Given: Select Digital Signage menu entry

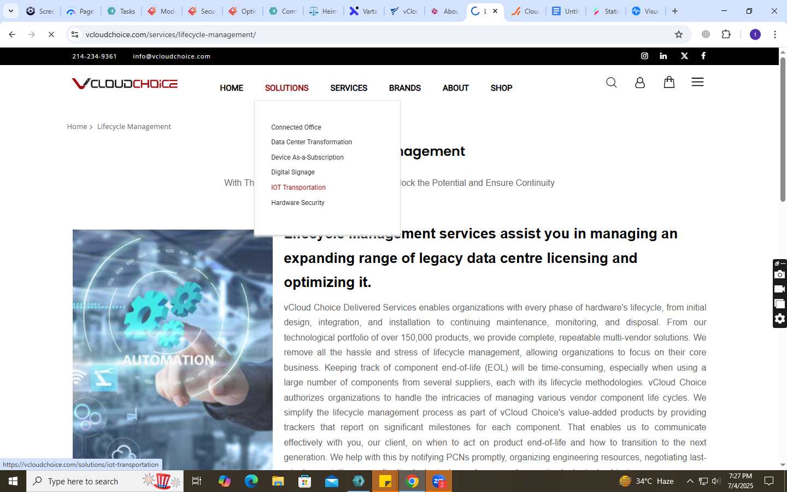Looking at the screenshot, I should pos(293,172).
